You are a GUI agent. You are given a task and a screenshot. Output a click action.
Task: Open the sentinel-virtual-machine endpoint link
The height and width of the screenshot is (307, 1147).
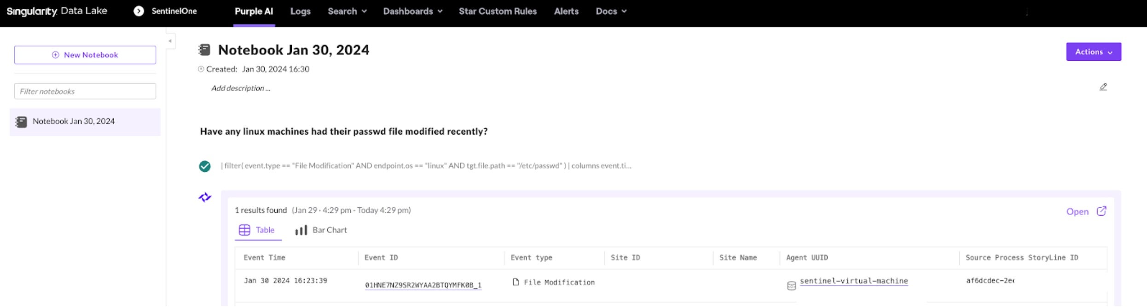(853, 281)
